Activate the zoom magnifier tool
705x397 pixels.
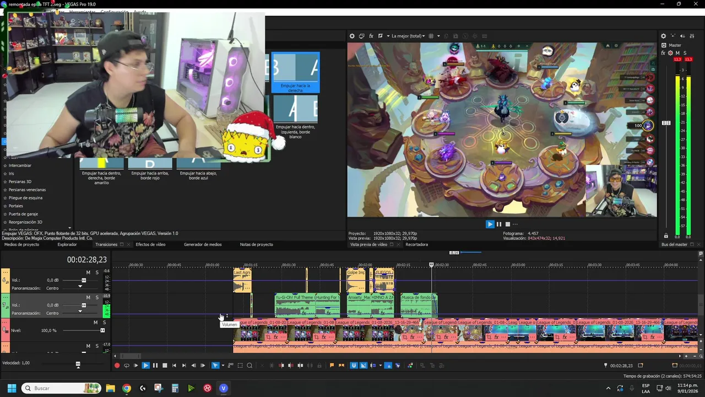tap(250, 365)
